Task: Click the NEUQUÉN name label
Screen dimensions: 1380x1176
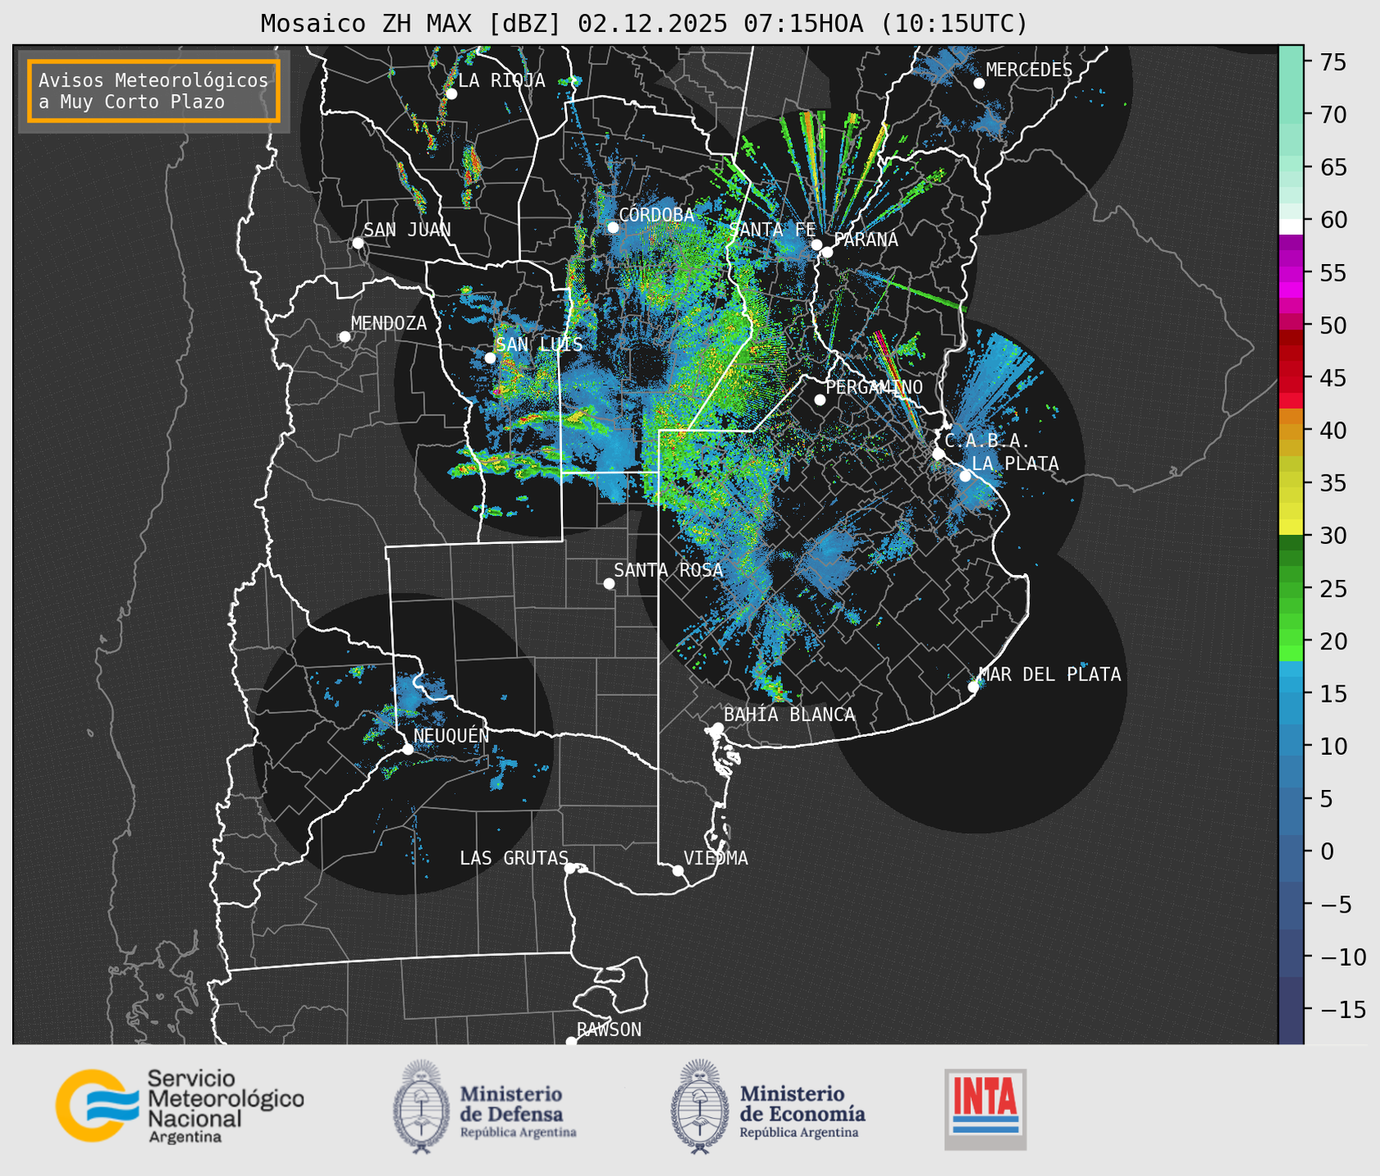Action: point(452,735)
